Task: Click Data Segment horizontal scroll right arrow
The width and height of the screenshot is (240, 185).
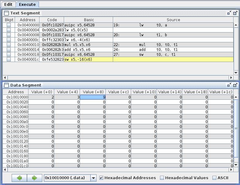Action: click(231, 170)
